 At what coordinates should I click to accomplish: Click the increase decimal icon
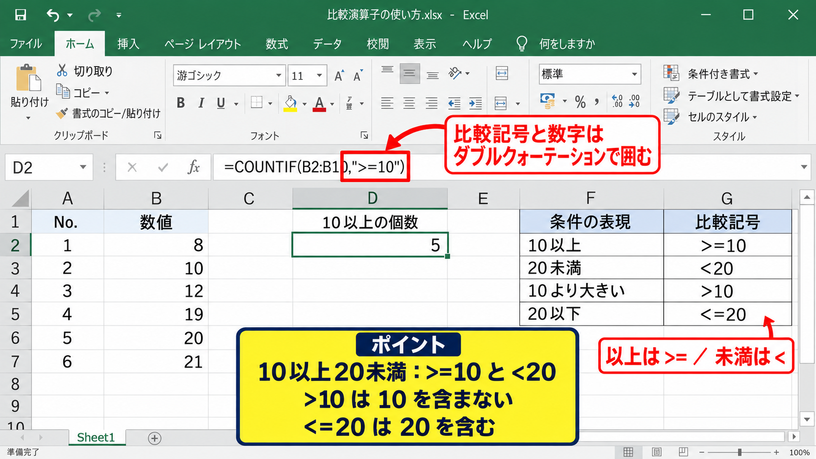(617, 101)
